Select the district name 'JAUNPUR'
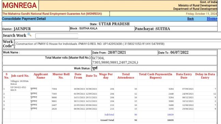This screenshot has width=221, height=124. [22, 29]
